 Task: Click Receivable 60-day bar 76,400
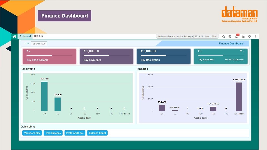(x=58, y=104)
